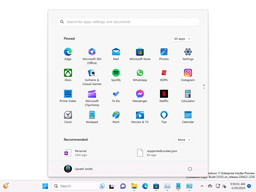Expand More recommended items
Viewport: 256px width, 192px height.
pos(184,140)
